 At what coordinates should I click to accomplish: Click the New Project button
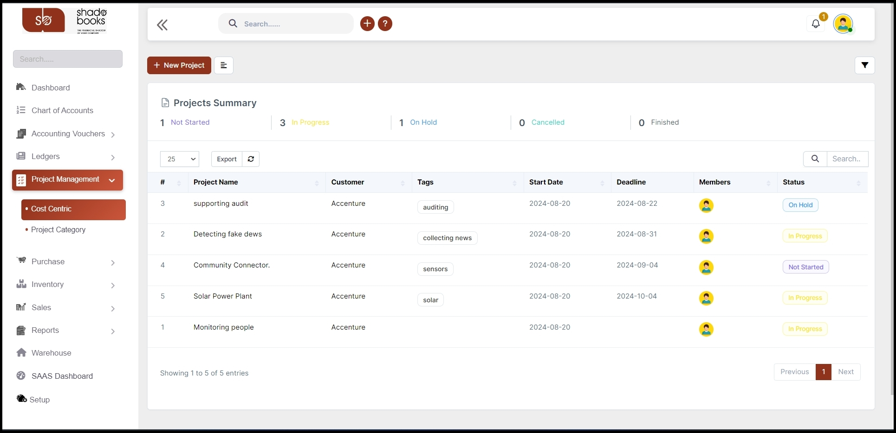179,65
